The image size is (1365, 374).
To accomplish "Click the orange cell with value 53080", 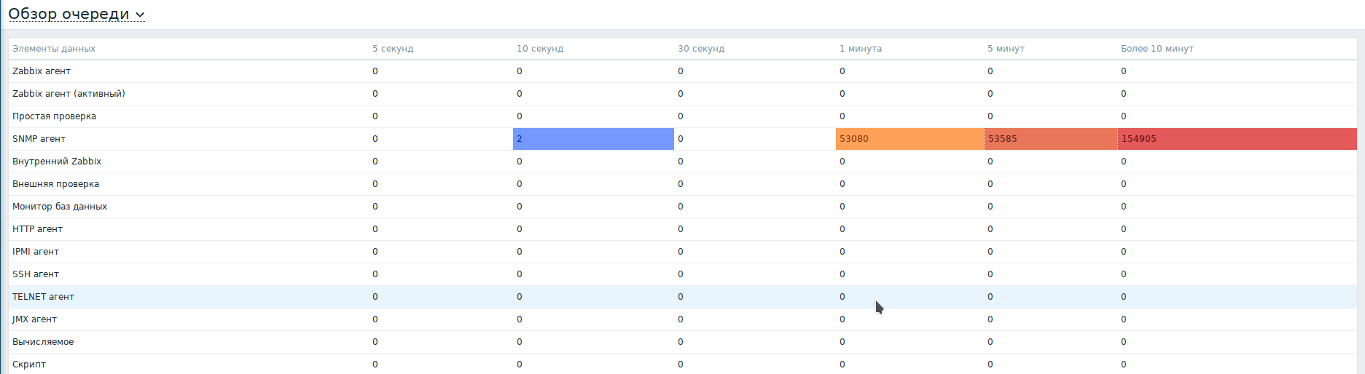I will click(x=910, y=139).
